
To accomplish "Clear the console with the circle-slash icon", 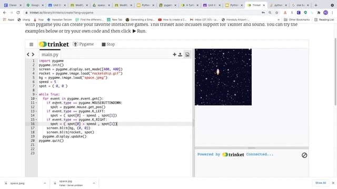I will pyautogui.click(x=304, y=155).
